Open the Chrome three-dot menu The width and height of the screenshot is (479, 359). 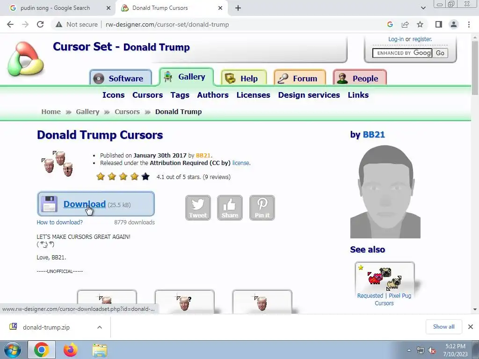point(469,24)
